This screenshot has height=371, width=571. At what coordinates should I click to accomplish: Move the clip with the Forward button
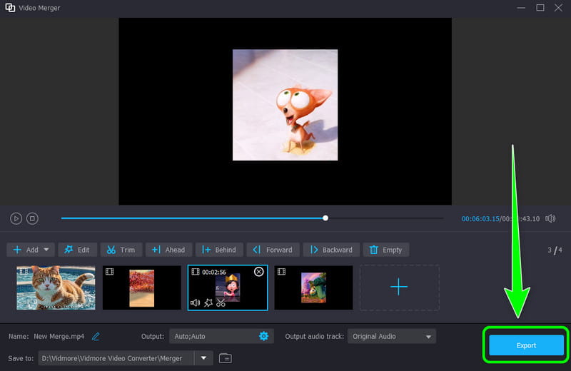(x=273, y=250)
